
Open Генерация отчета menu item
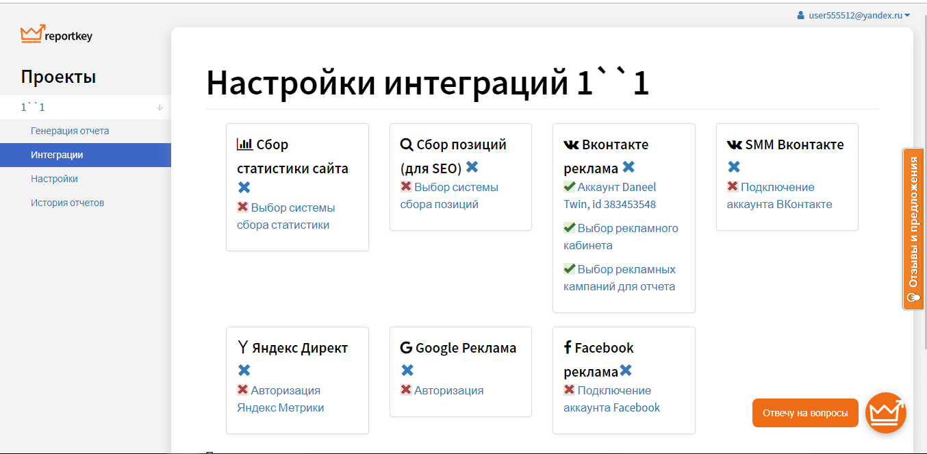pos(70,131)
